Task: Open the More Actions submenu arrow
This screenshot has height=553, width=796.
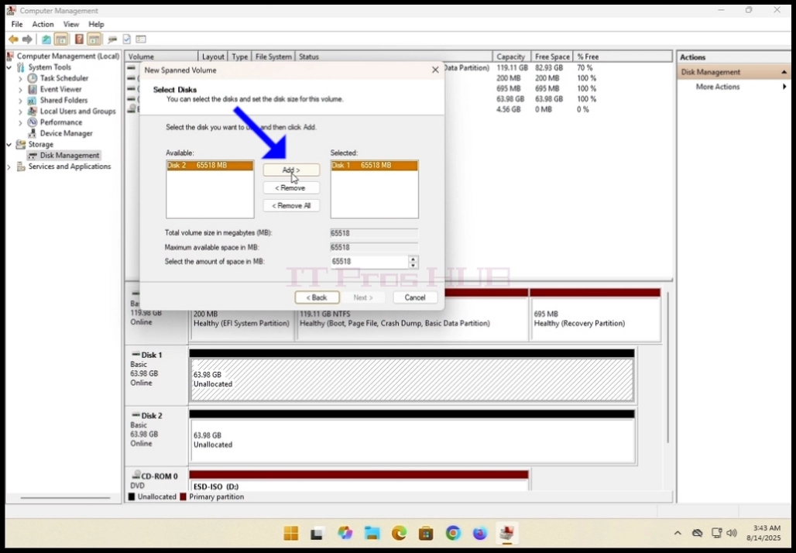Action: tap(785, 87)
